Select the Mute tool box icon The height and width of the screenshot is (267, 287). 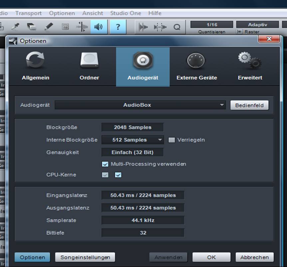[65, 27]
